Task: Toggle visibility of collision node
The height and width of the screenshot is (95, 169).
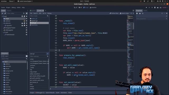Action: [26, 21]
